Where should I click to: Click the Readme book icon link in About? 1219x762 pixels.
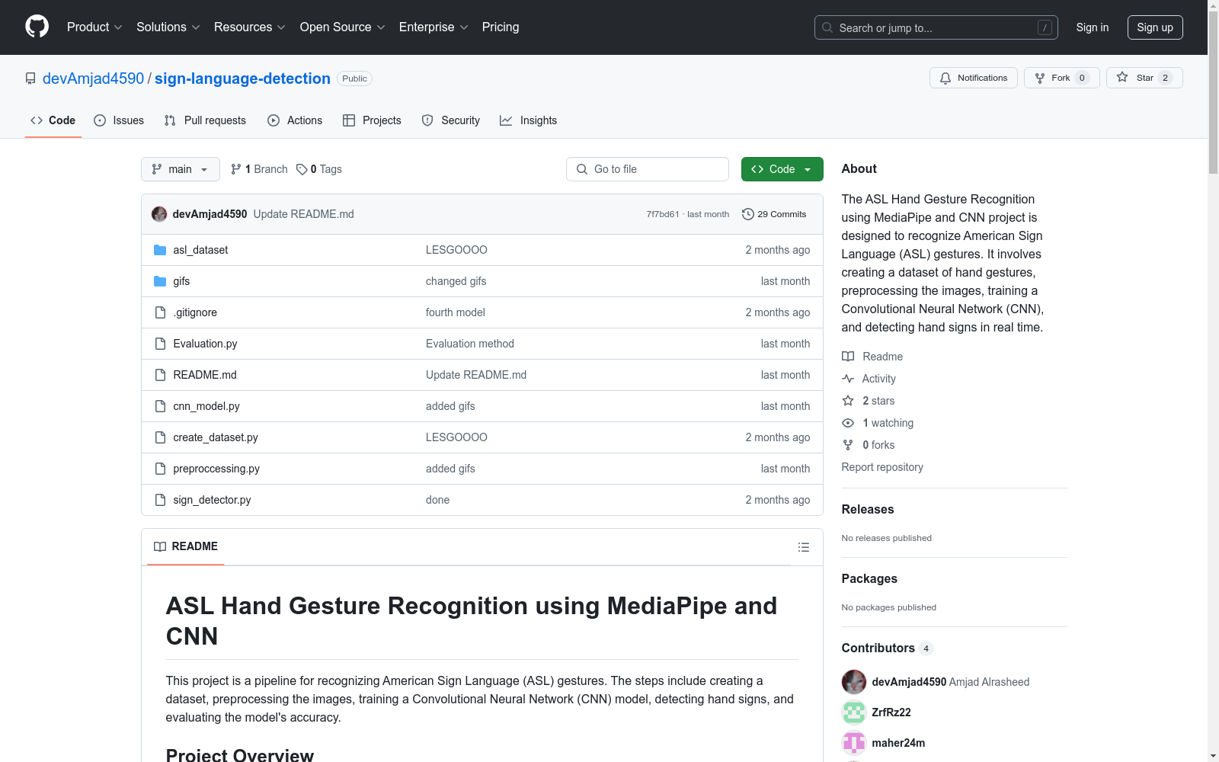(x=872, y=357)
